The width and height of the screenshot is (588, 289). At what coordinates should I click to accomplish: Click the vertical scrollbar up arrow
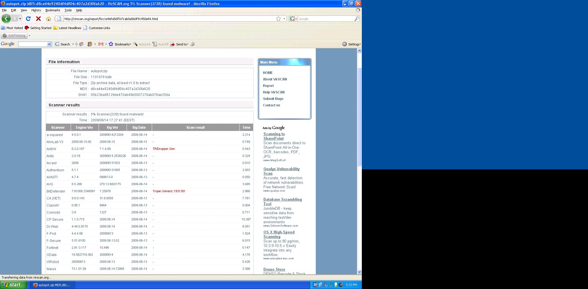tap(359, 51)
